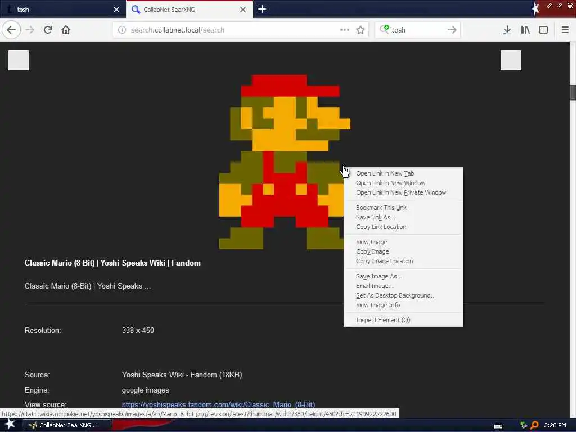Click Yoshi Speaks Wiki - Fandom (18KB) text
Viewport: 576px width, 432px height.
point(182,375)
